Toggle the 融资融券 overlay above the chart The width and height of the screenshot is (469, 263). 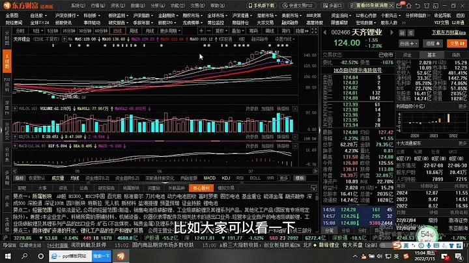pyautogui.click(x=259, y=39)
